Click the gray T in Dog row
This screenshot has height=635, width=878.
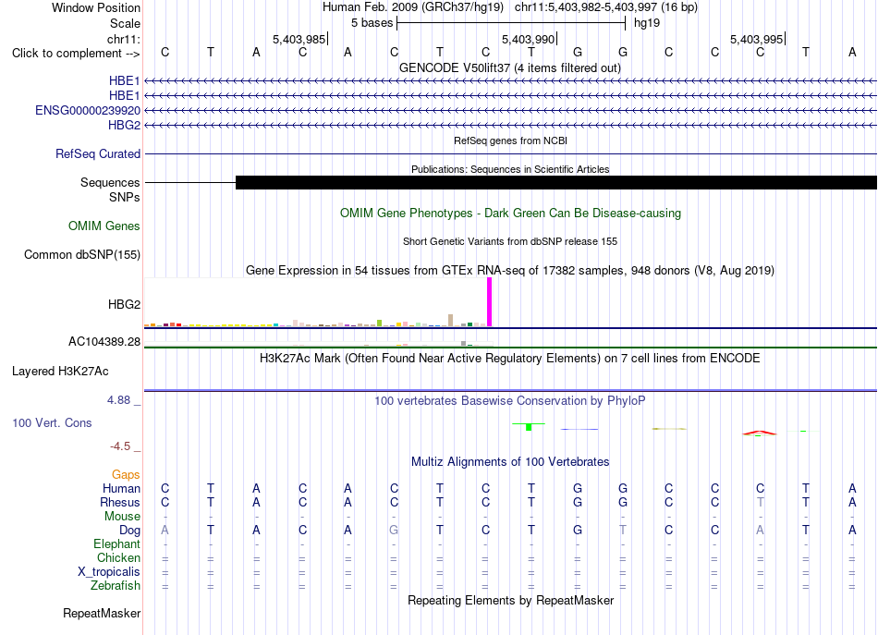coord(623,530)
